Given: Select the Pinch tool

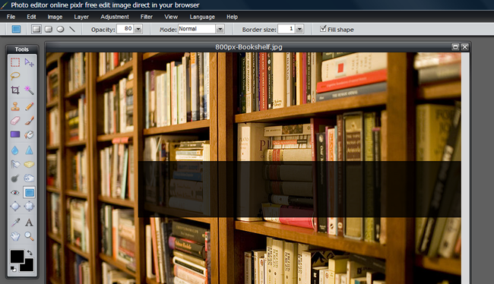Looking at the screenshot, I should [29, 207].
